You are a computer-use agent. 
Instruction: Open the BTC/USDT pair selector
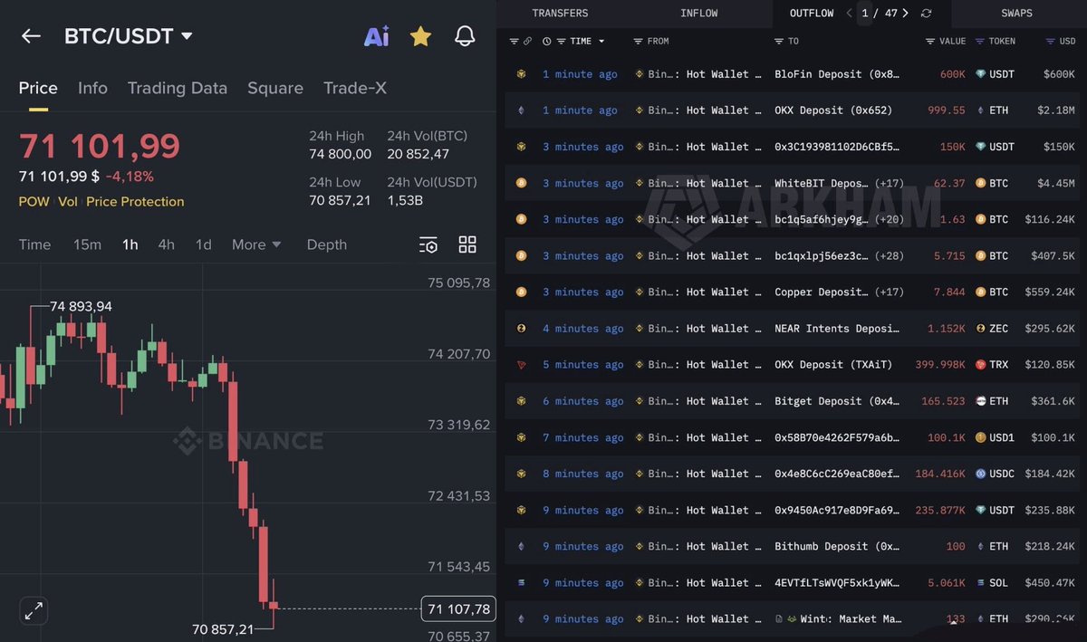click(x=128, y=36)
